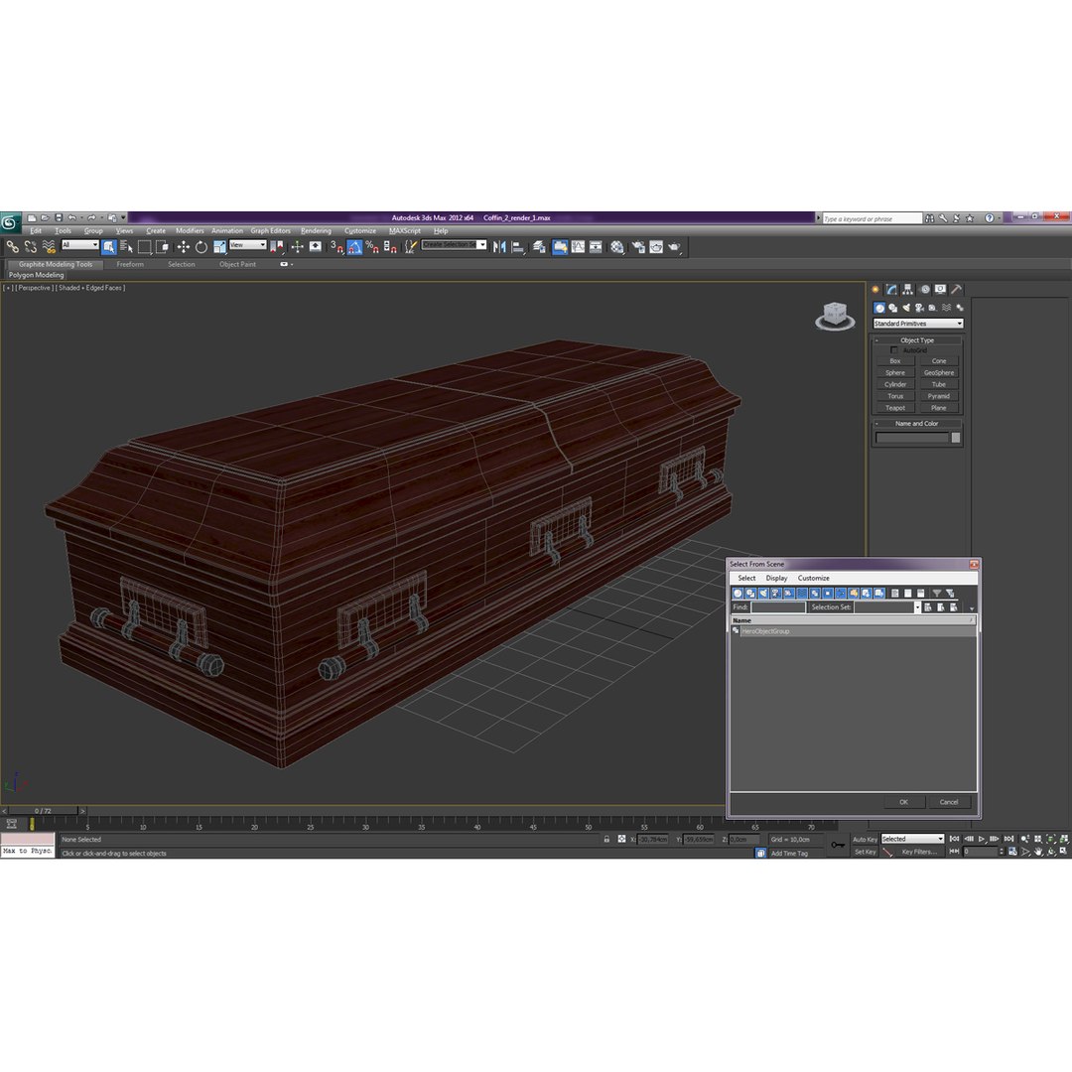The image size is (1072, 1072).
Task: Toggle Set Key mode
Action: click(x=865, y=852)
